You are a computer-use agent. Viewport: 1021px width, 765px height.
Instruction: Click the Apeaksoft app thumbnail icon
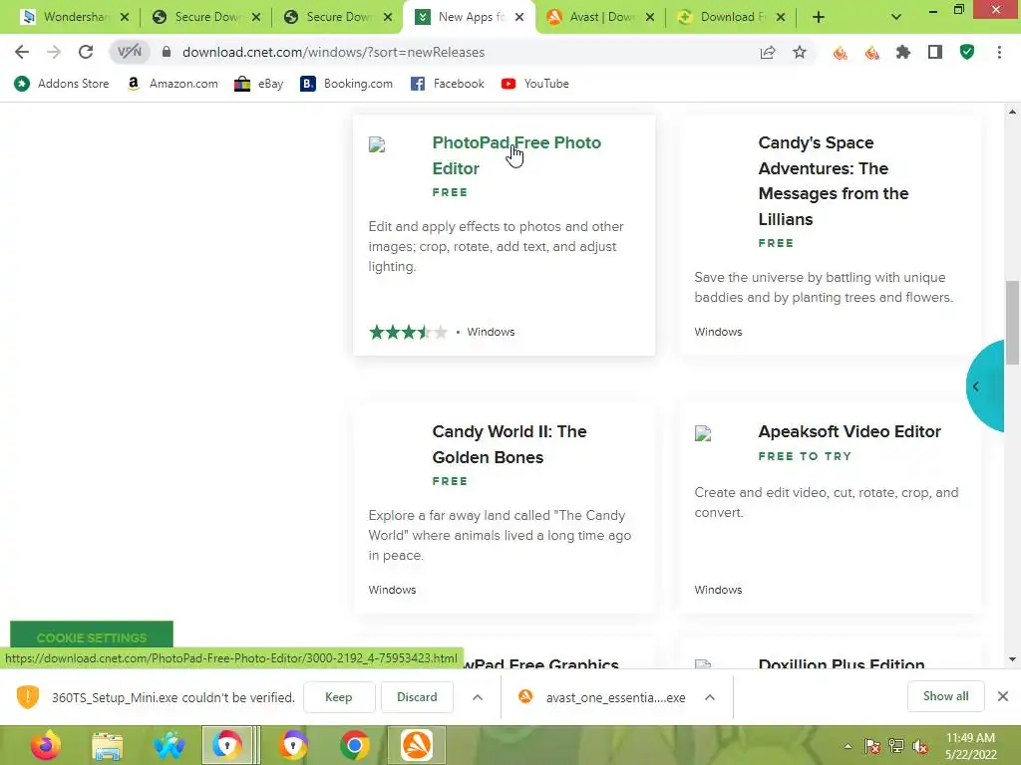(x=703, y=433)
